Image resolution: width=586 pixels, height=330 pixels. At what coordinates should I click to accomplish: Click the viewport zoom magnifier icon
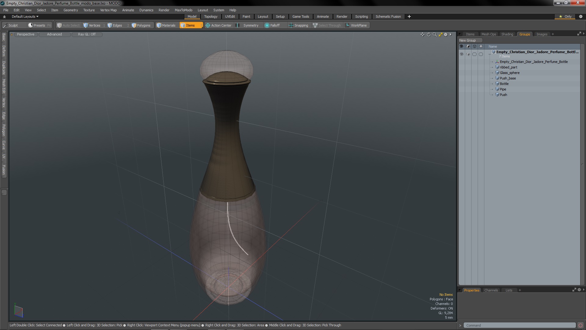(435, 35)
